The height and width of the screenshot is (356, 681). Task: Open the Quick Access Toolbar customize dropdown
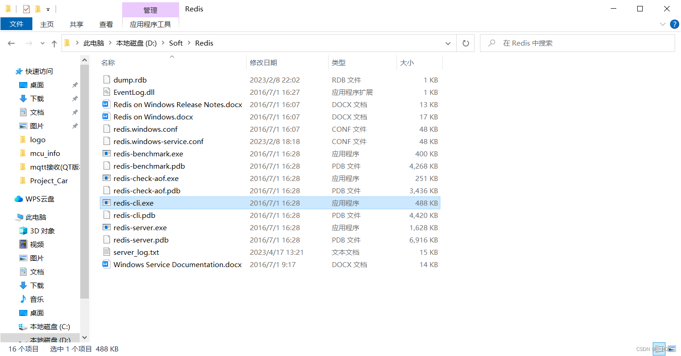click(48, 9)
